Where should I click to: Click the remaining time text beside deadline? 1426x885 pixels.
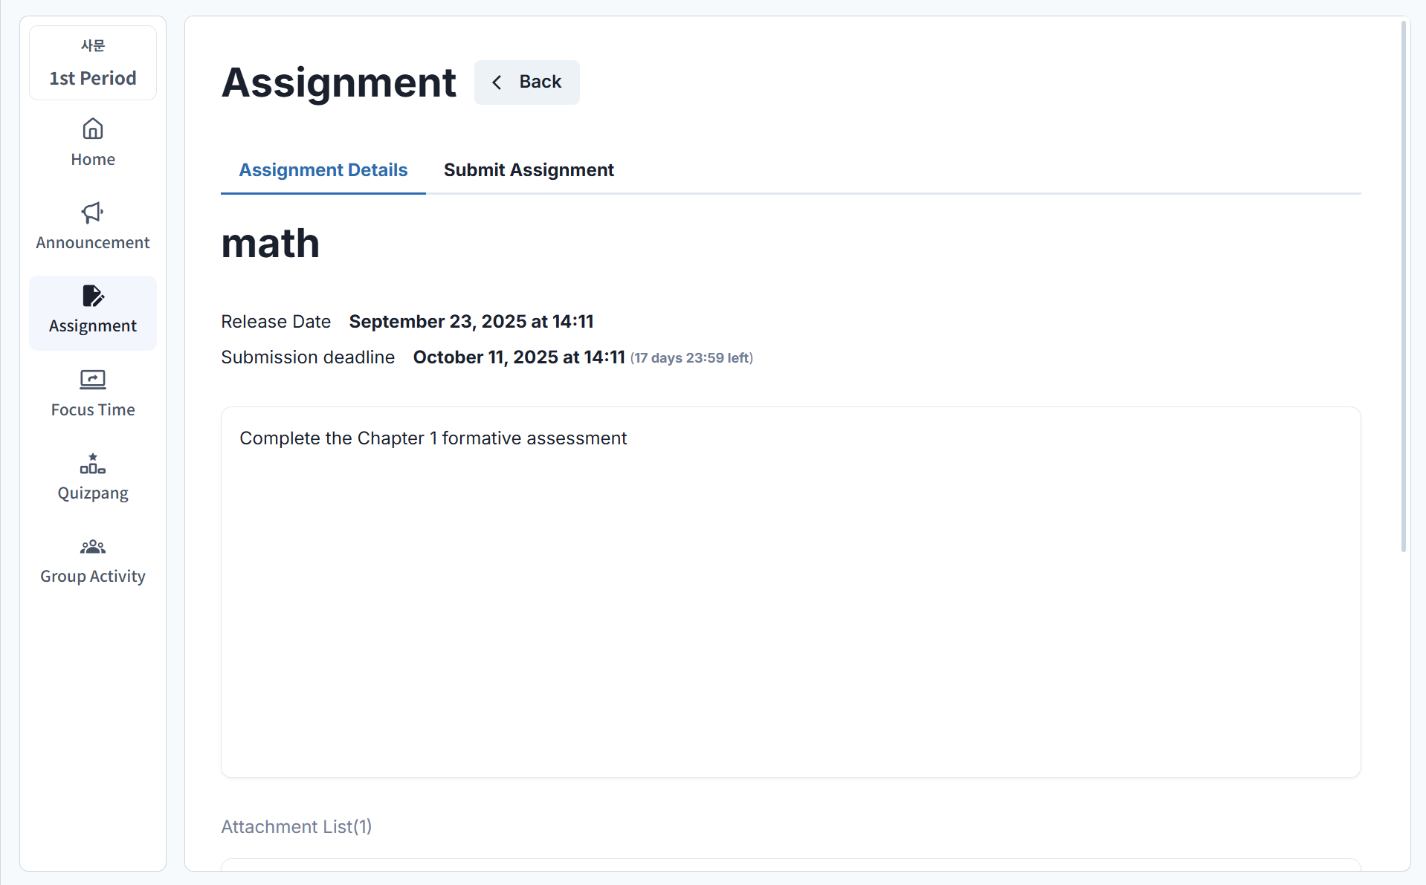691,358
